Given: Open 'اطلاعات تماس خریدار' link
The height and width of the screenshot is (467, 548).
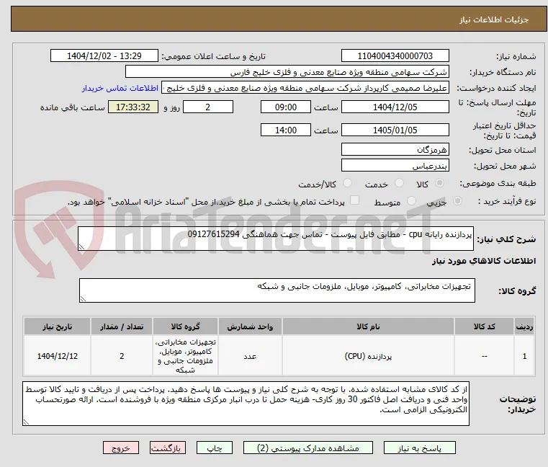Looking at the screenshot, I should [120, 88].
